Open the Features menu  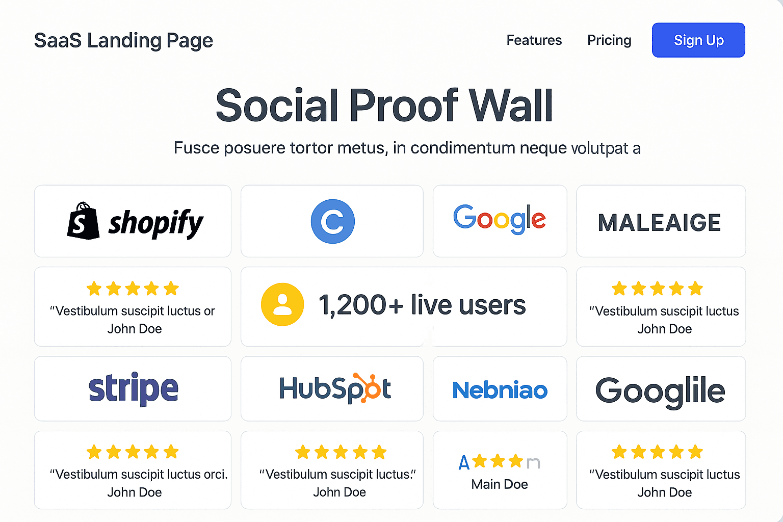click(534, 40)
